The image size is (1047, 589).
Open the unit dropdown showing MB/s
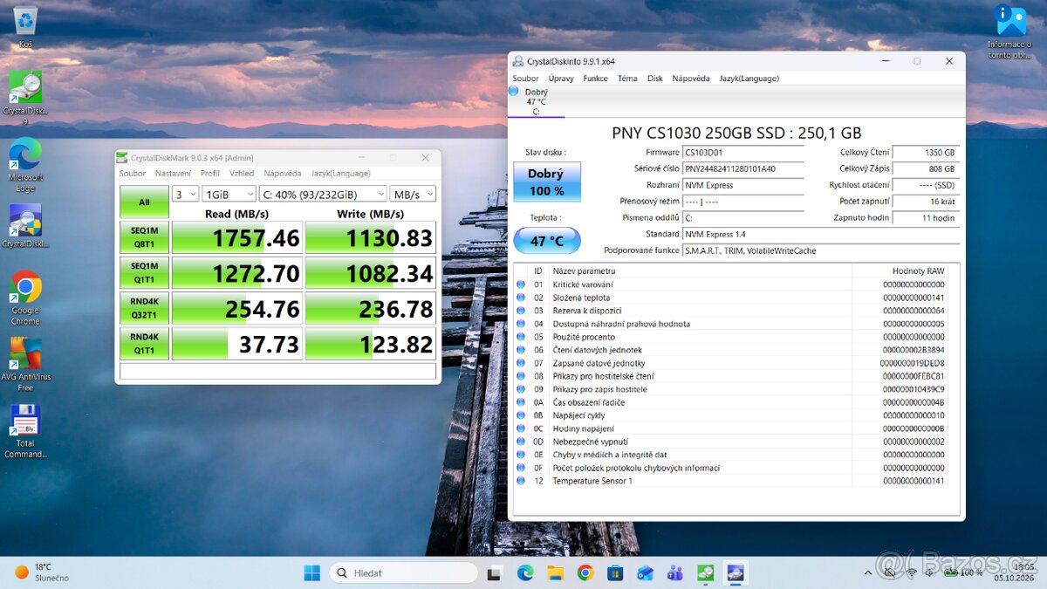[x=413, y=194]
